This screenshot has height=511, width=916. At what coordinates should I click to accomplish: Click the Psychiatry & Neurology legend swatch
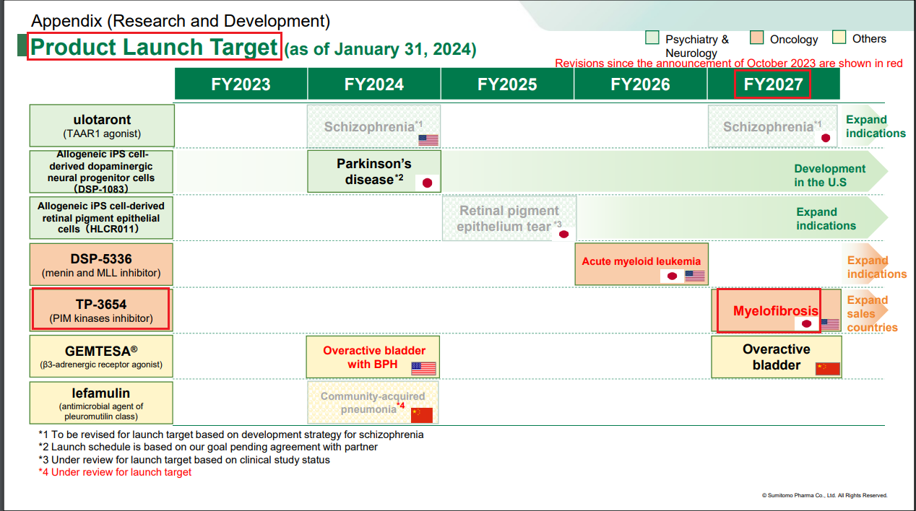(652, 38)
